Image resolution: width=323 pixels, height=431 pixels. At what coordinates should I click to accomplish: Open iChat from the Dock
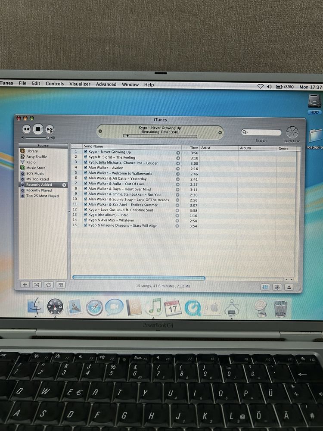(114, 307)
